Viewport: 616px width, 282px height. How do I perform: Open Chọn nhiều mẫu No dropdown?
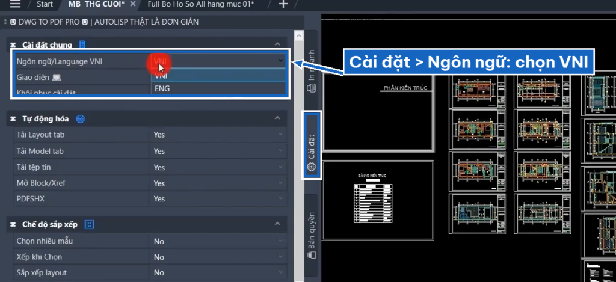[x=218, y=241]
